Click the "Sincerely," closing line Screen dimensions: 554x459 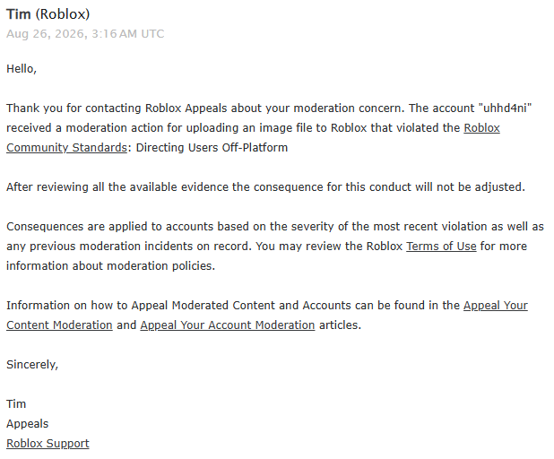click(x=32, y=364)
